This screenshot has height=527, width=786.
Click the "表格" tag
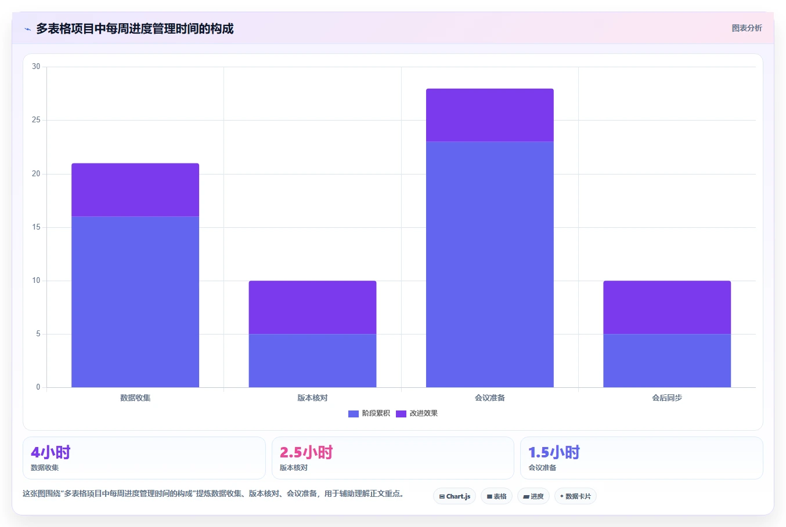(496, 496)
